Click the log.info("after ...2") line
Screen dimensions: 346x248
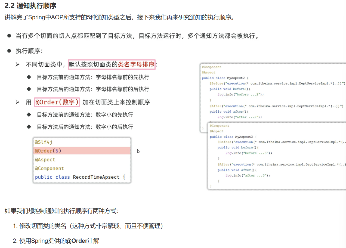tap(240, 117)
